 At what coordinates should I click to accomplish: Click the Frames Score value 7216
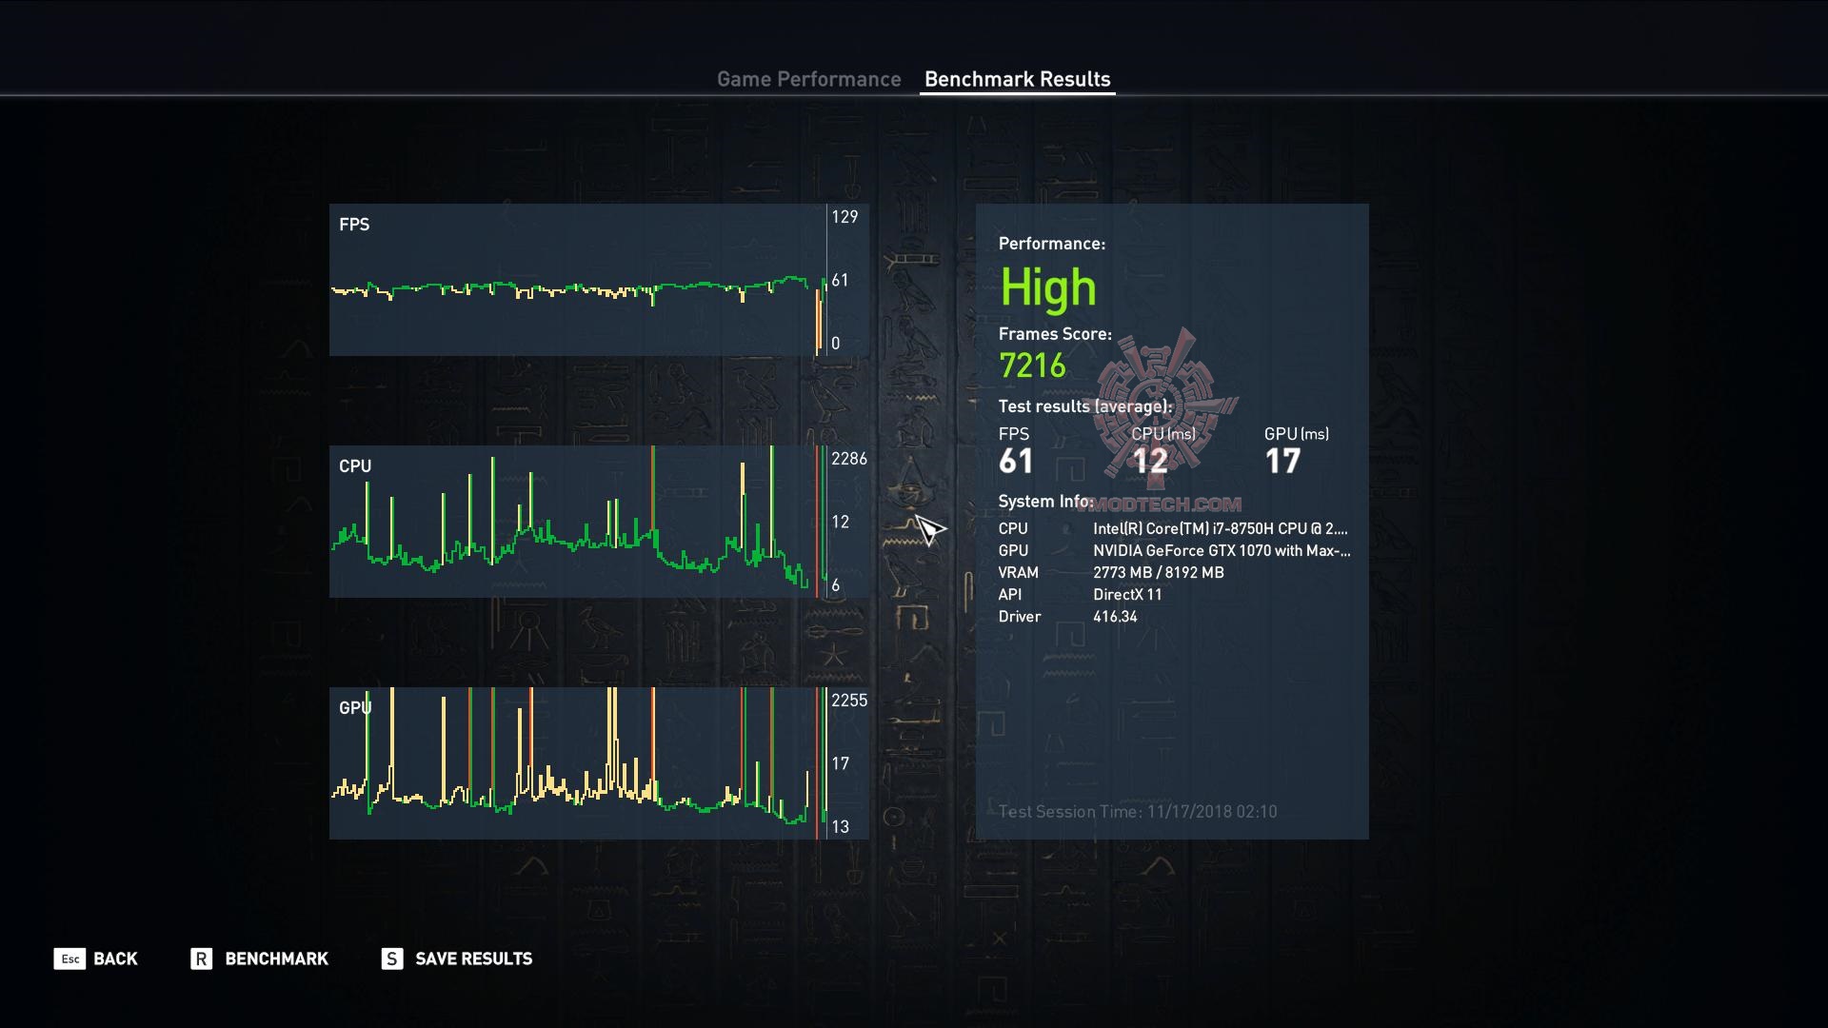[1032, 366]
